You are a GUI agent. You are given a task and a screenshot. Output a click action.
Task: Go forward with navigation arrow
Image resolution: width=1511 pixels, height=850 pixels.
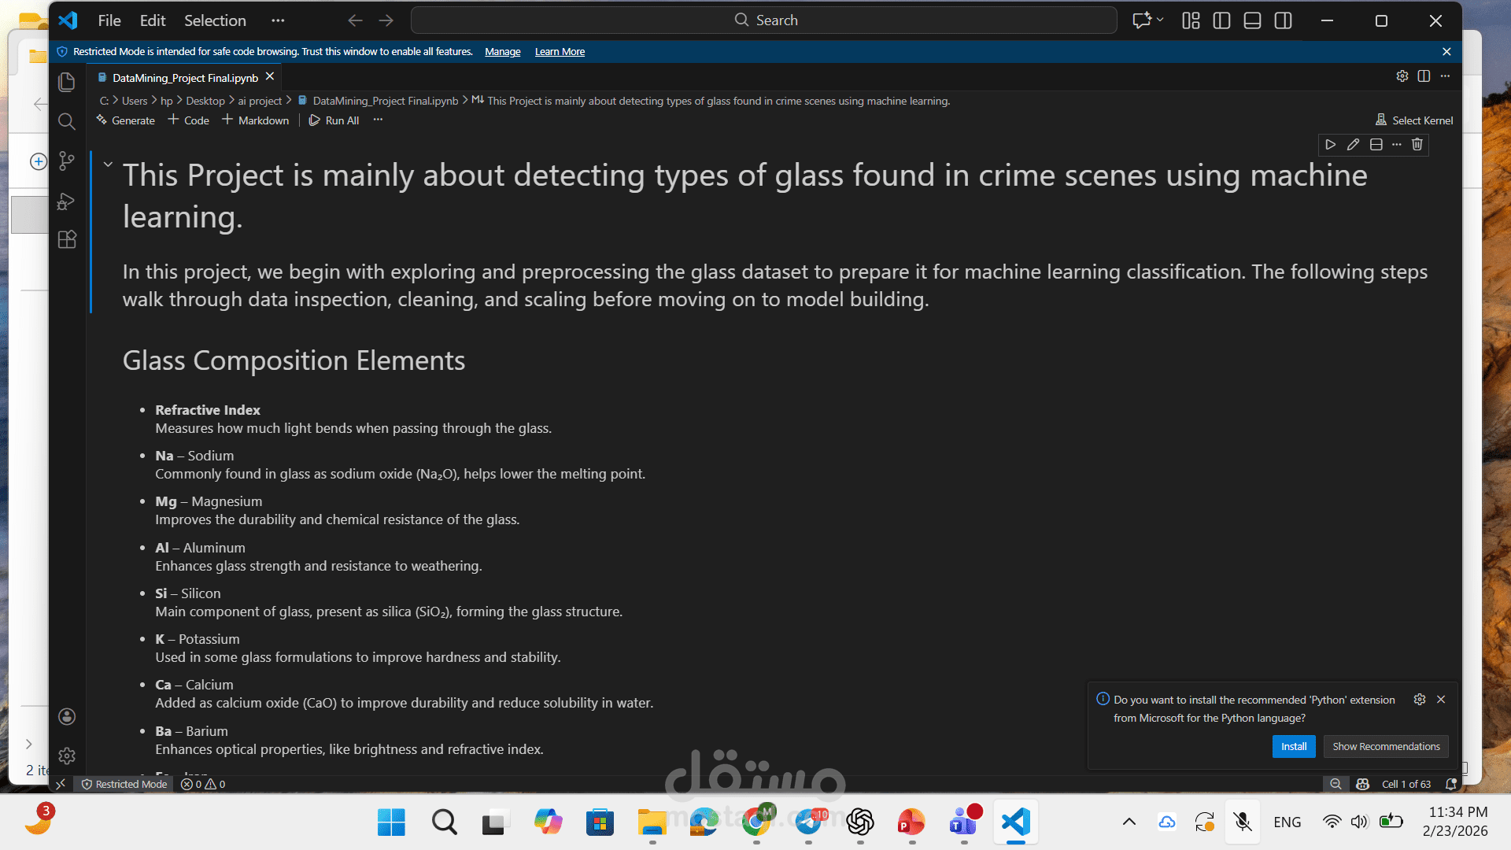coord(386,20)
